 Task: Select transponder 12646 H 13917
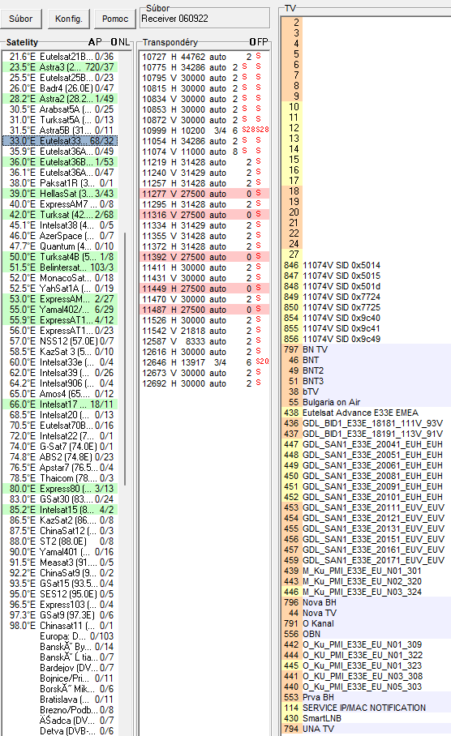tap(205, 362)
